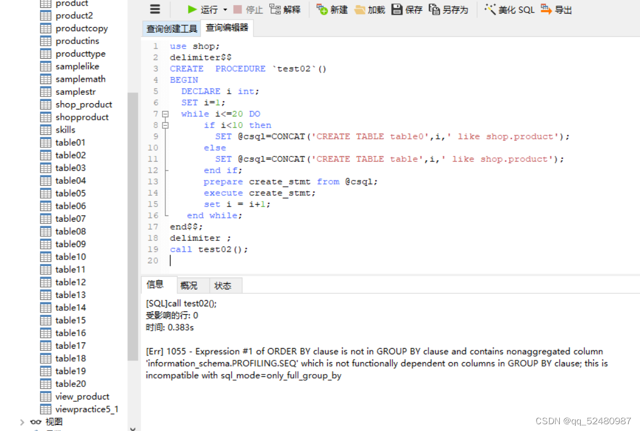This screenshot has height=431, width=640.
Task: Select the productins table
Action: [x=77, y=41]
